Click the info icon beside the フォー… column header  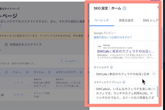click(27, 72)
